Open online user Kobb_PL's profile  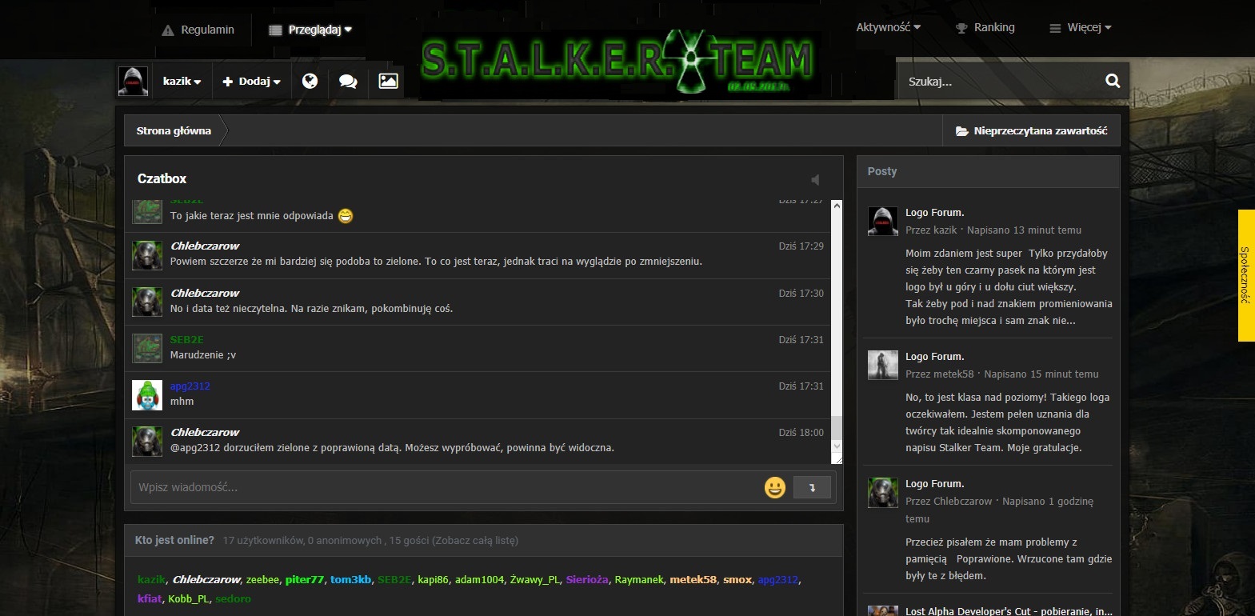click(189, 598)
